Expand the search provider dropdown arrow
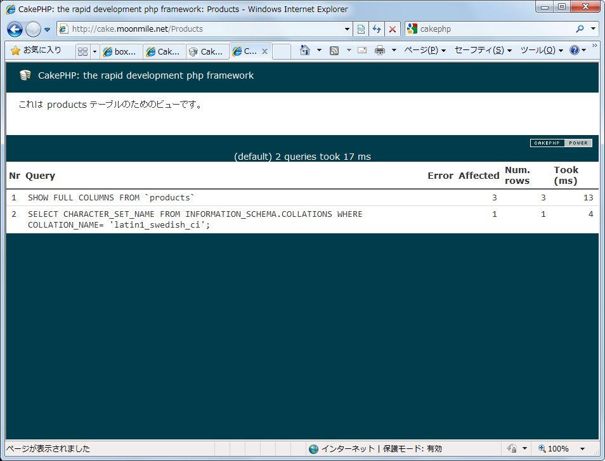Image resolution: width=605 pixels, height=461 pixels. pos(594,29)
